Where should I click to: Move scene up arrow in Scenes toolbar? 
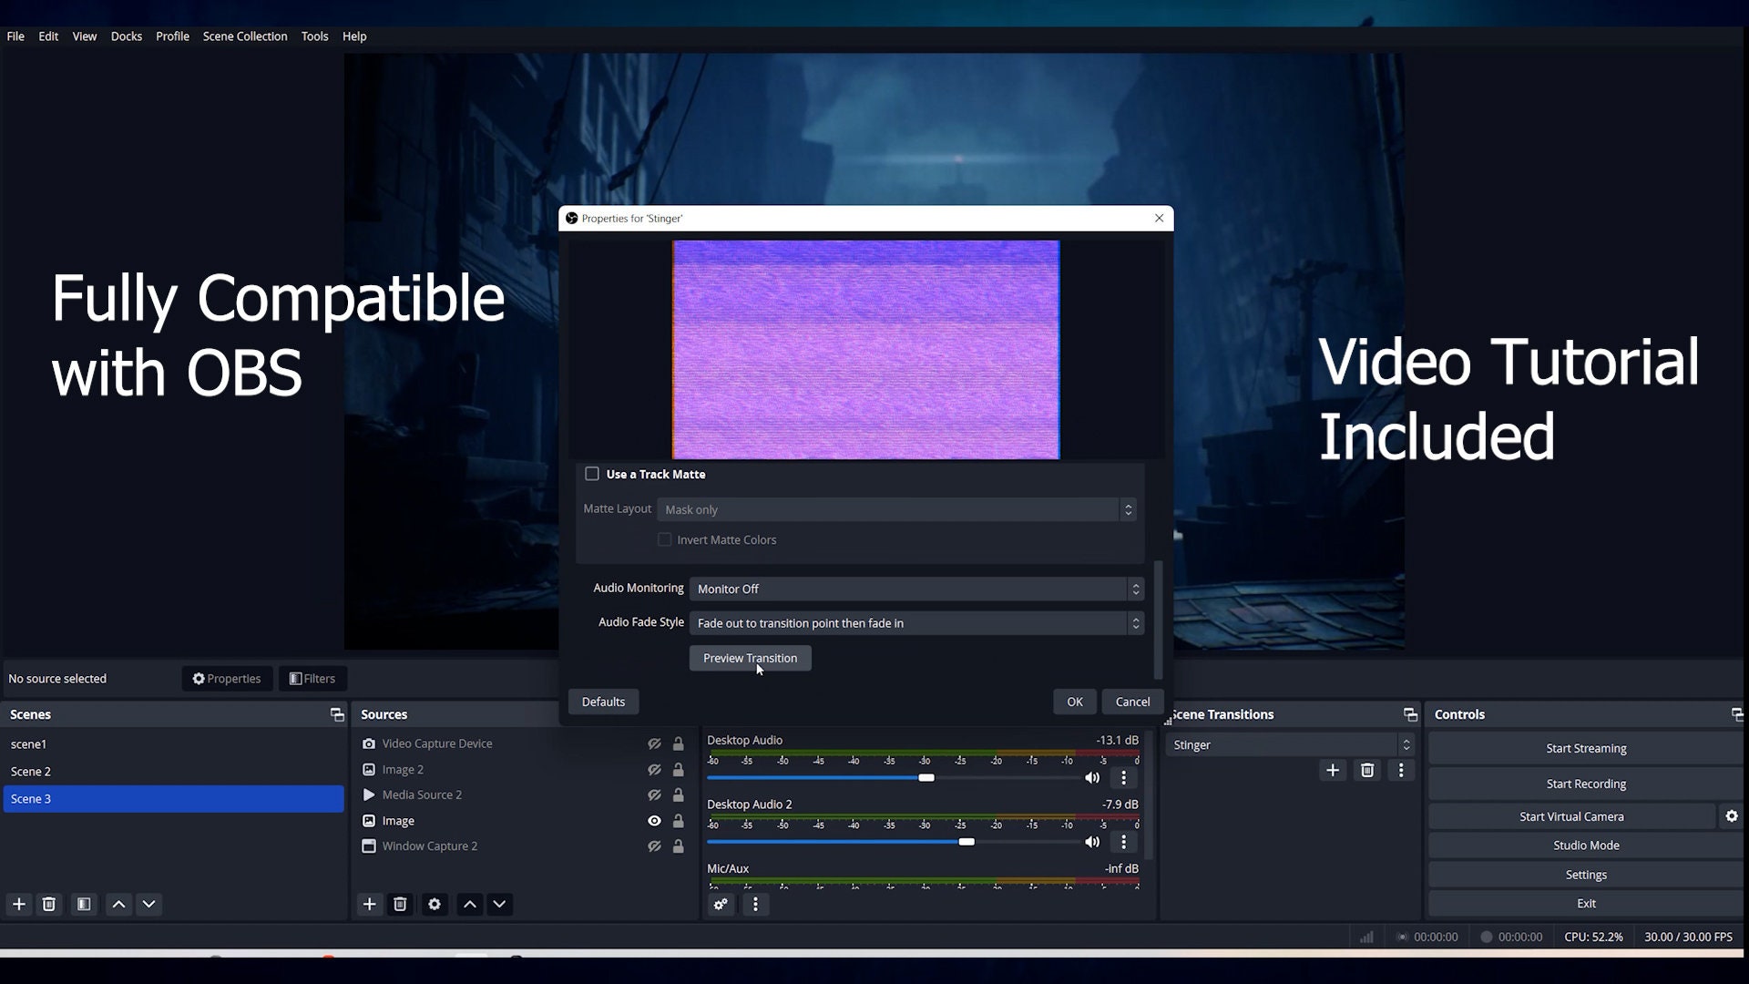(118, 904)
